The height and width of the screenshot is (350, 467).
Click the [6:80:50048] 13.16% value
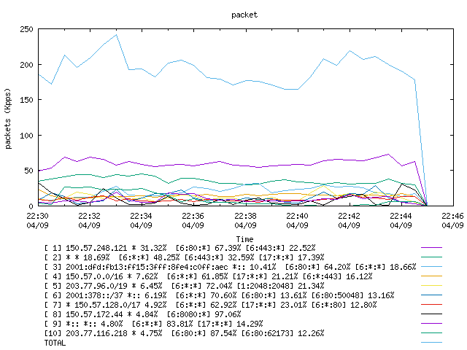pyautogui.click(x=352, y=295)
